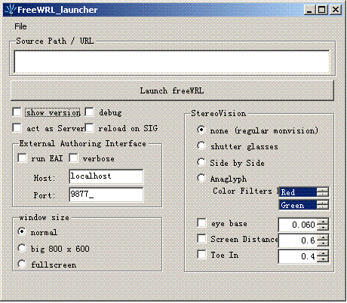Open the File menu
Viewport: 347px width, 303px height.
coord(20,26)
